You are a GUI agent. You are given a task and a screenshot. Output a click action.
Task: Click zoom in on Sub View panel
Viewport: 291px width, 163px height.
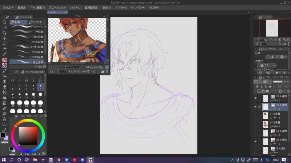point(96,67)
